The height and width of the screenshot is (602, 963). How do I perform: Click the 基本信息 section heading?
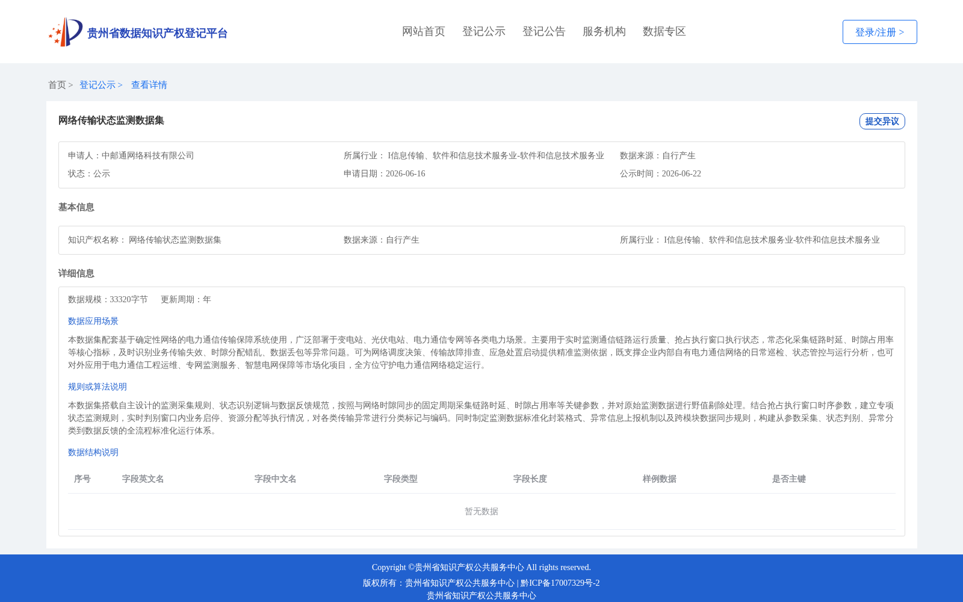[76, 207]
